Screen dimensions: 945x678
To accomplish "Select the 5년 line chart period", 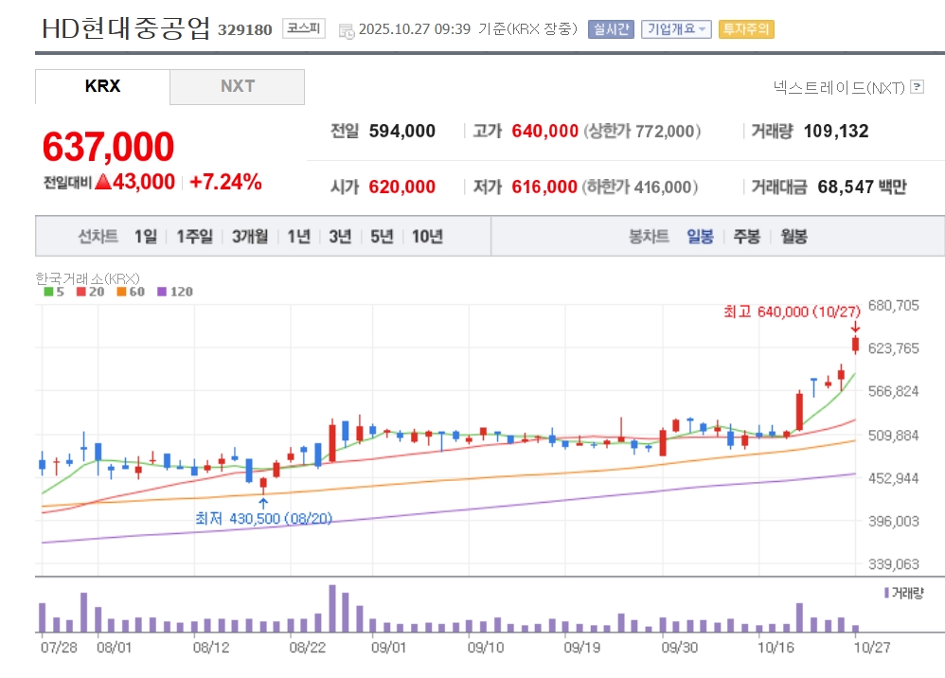I will [x=382, y=236].
